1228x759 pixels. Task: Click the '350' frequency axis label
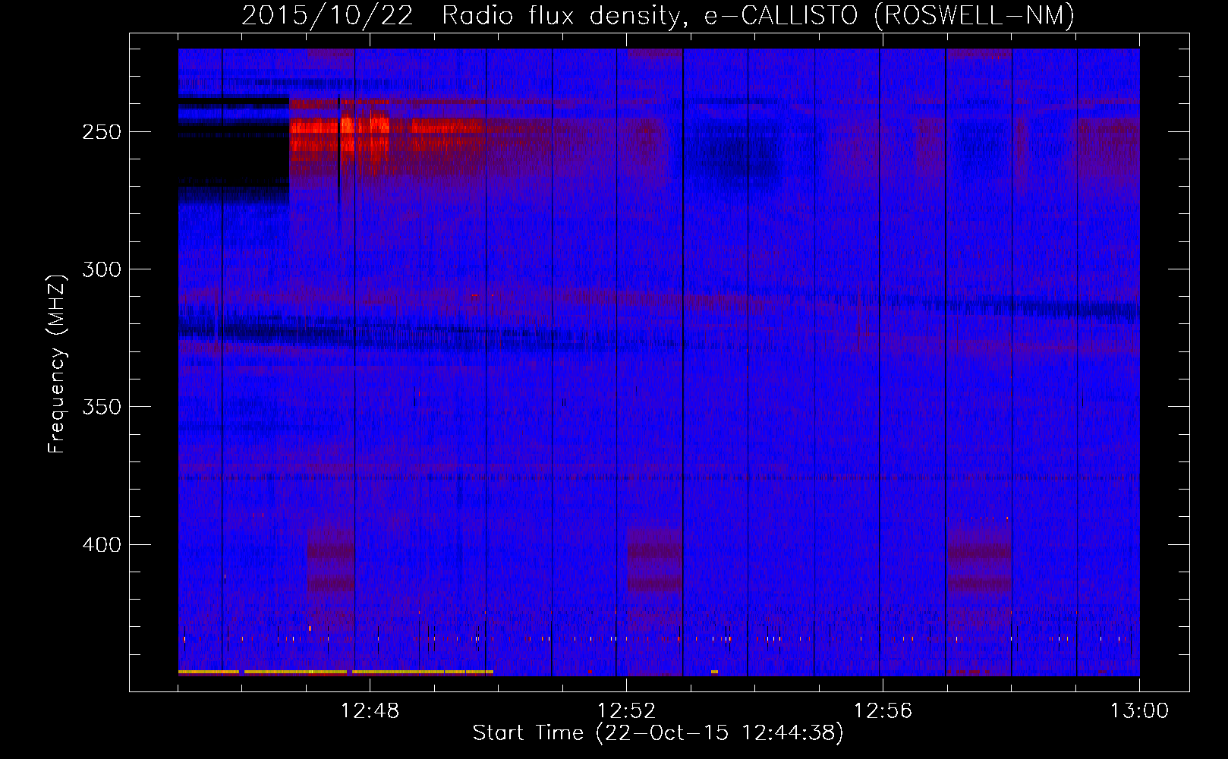coord(102,407)
